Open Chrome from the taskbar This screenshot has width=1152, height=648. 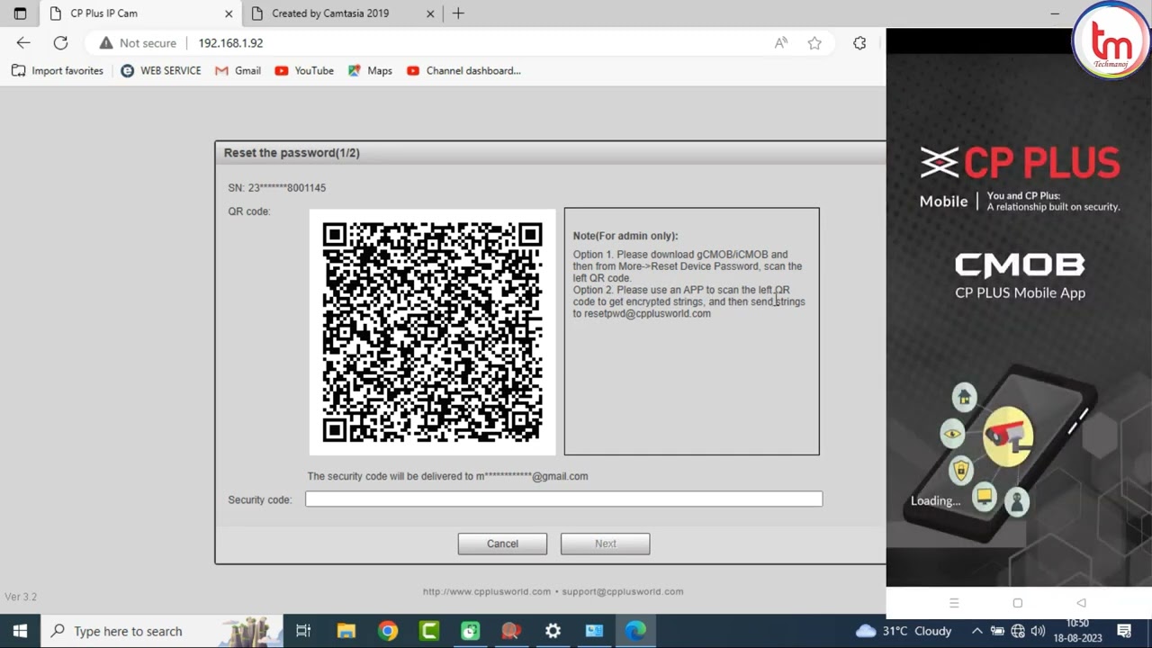click(388, 631)
